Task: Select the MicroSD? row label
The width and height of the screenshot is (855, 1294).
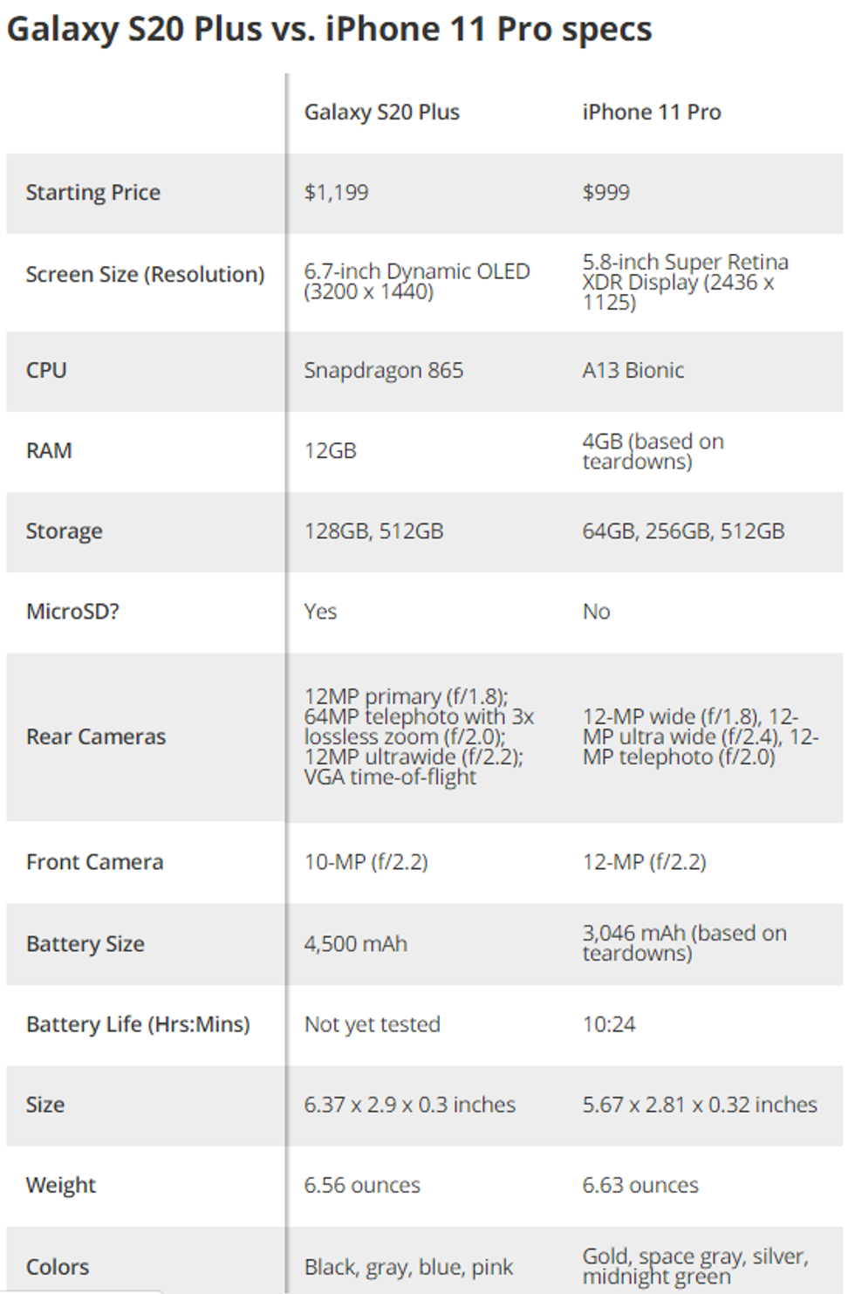Action: coord(72,612)
